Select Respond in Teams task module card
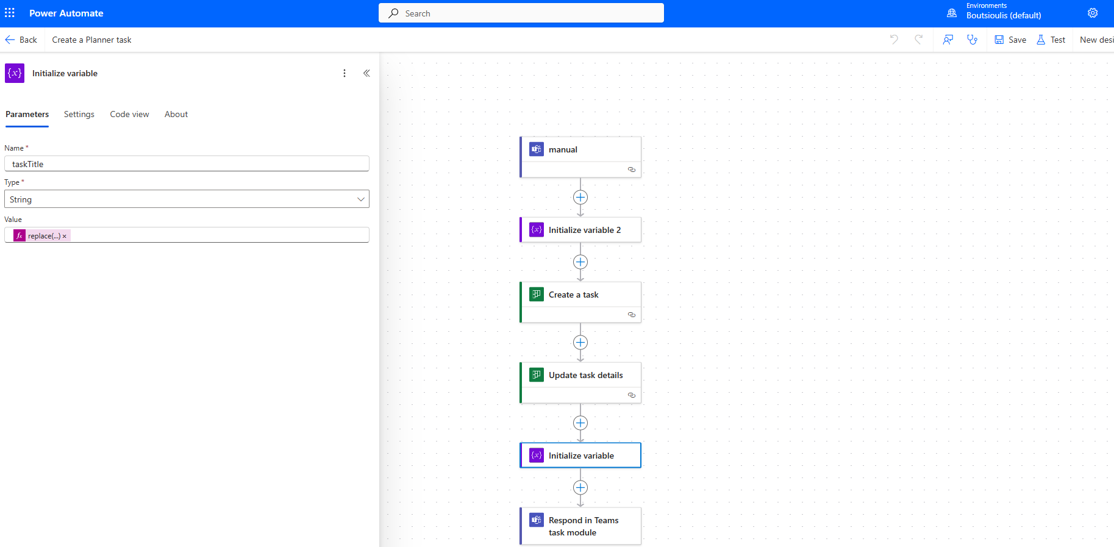This screenshot has height=547, width=1114. click(x=580, y=526)
